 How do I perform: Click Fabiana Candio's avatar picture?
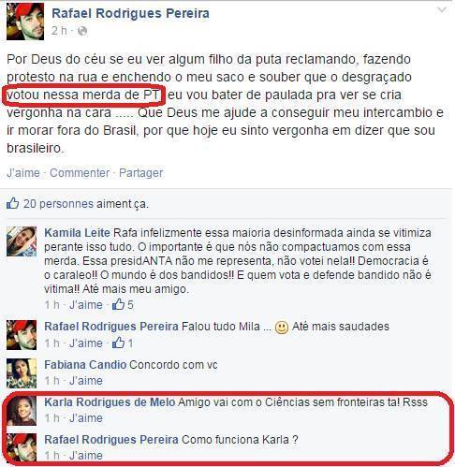pyautogui.click(x=22, y=373)
